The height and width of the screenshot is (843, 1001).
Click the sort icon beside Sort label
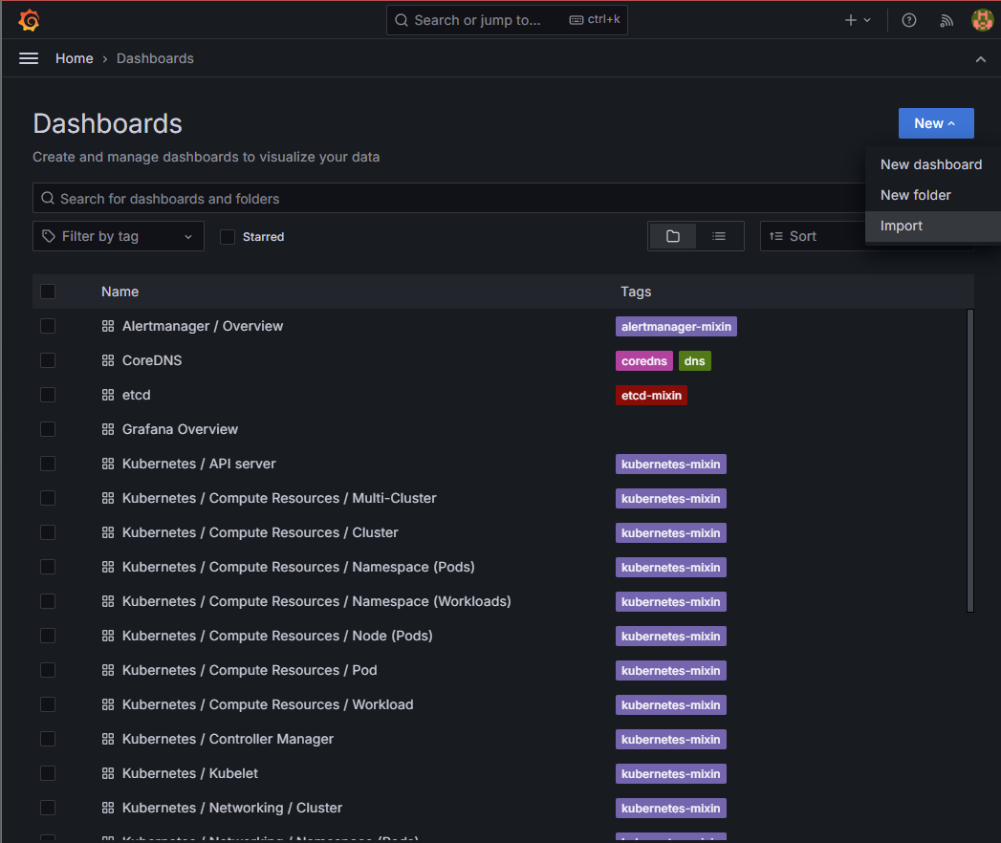(775, 236)
